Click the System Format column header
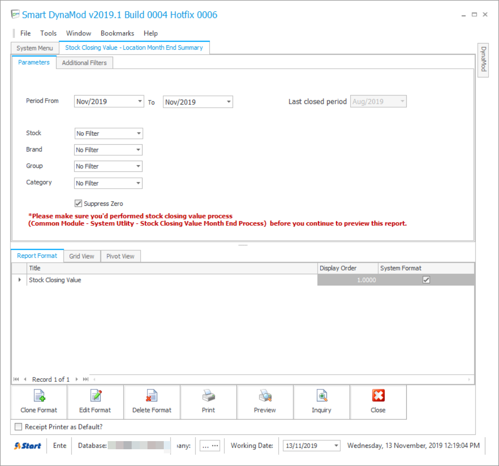This screenshot has width=499, height=466. tap(426, 268)
